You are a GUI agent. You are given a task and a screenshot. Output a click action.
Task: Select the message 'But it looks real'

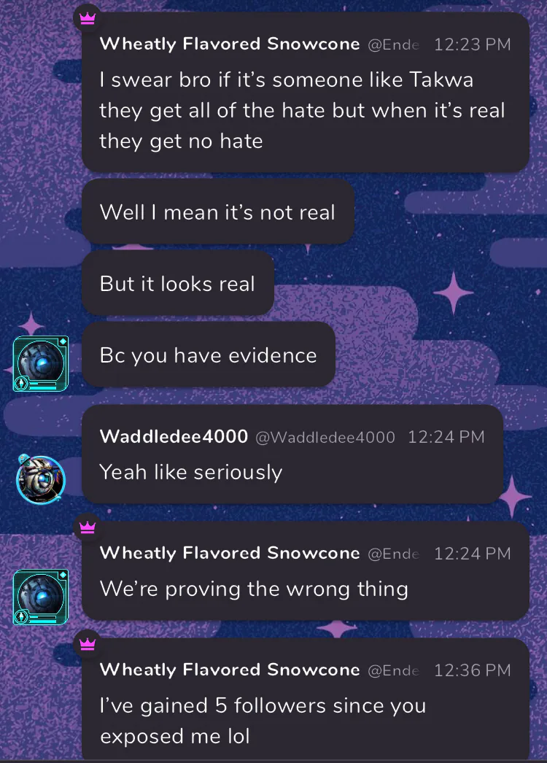point(178,283)
